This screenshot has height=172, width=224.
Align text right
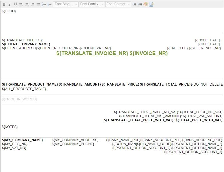[33, 4]
